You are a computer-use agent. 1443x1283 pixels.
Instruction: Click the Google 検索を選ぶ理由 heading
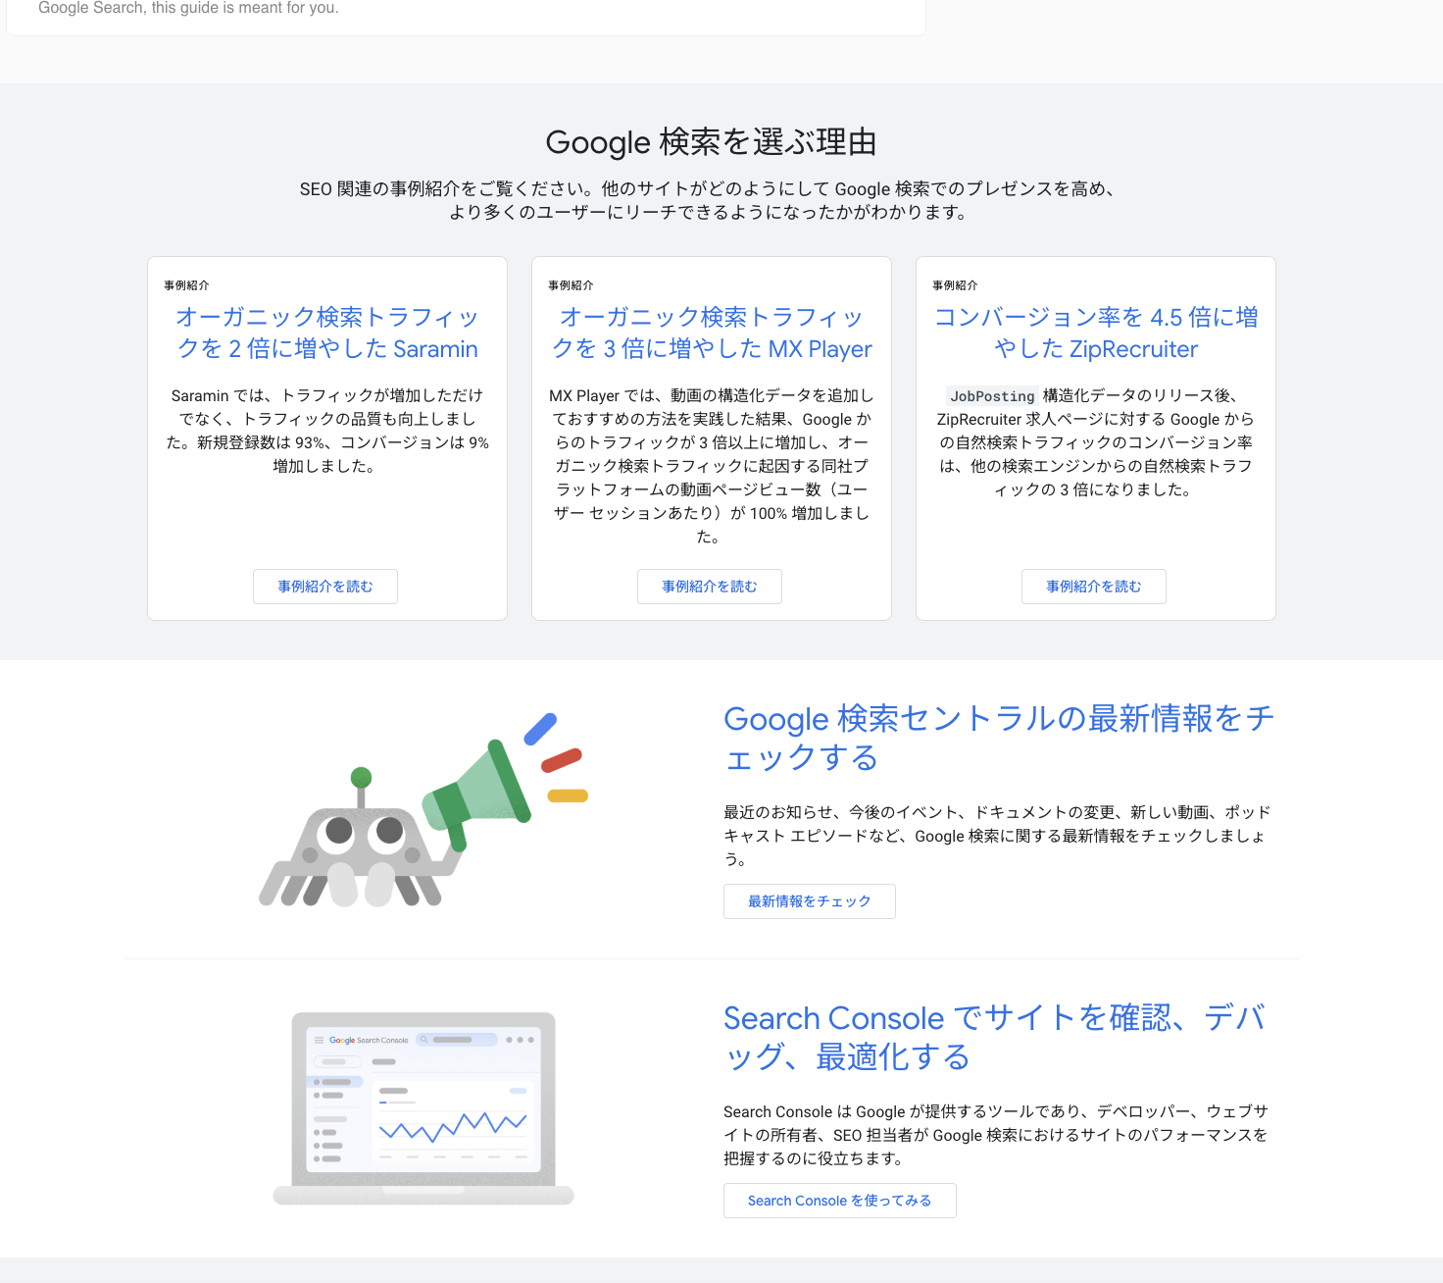[x=711, y=142]
